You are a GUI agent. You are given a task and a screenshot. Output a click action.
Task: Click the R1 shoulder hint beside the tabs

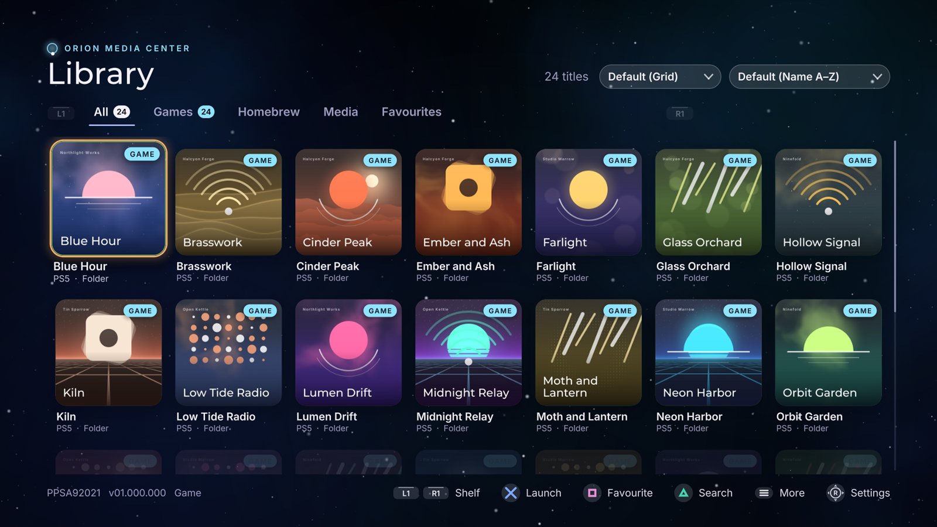pyautogui.click(x=680, y=114)
